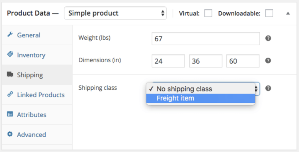Image resolution: width=299 pixels, height=152 pixels.
Task: Switch to the Inventory tab
Action: click(31, 55)
